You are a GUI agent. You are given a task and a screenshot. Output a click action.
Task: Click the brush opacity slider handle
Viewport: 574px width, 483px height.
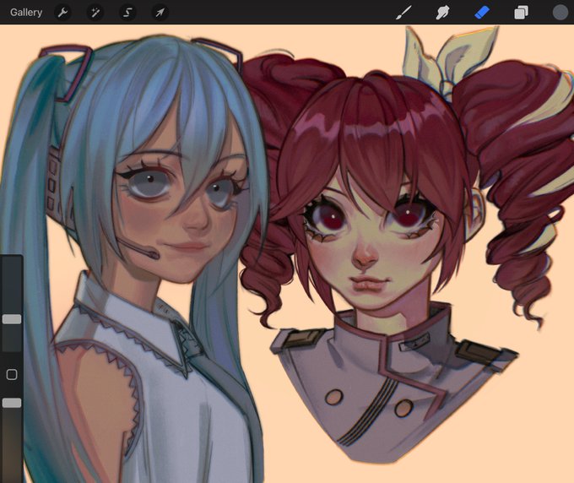click(12, 403)
